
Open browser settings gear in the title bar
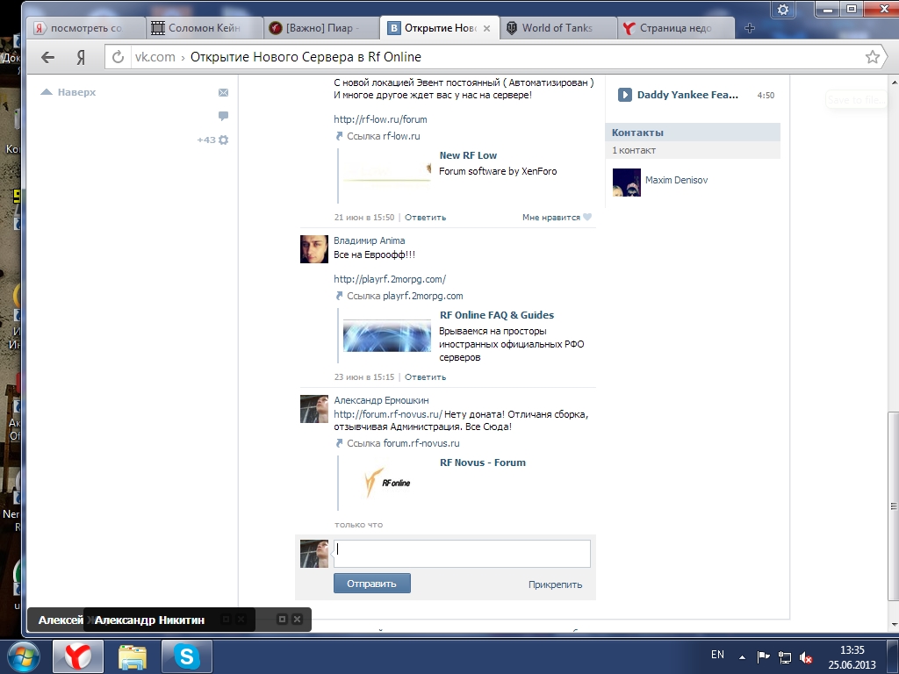click(x=783, y=10)
